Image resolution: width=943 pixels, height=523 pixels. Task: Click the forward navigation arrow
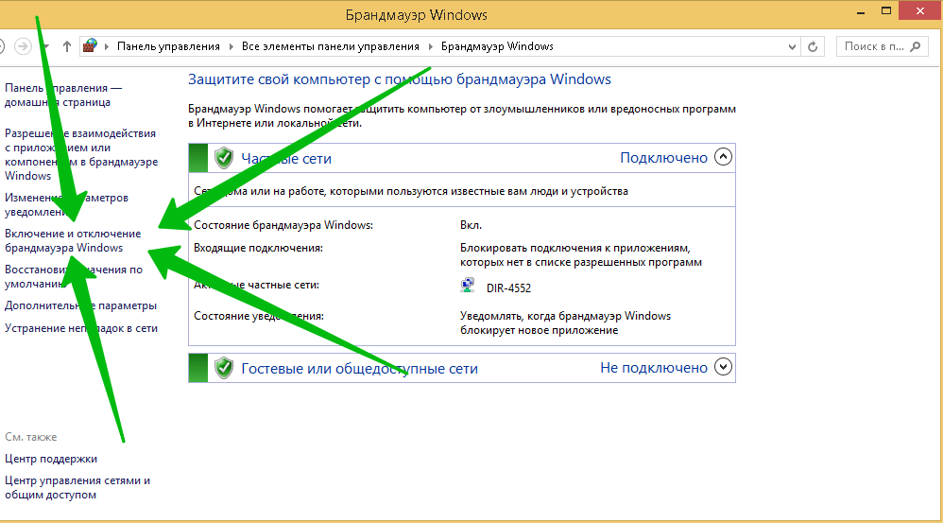(23, 46)
